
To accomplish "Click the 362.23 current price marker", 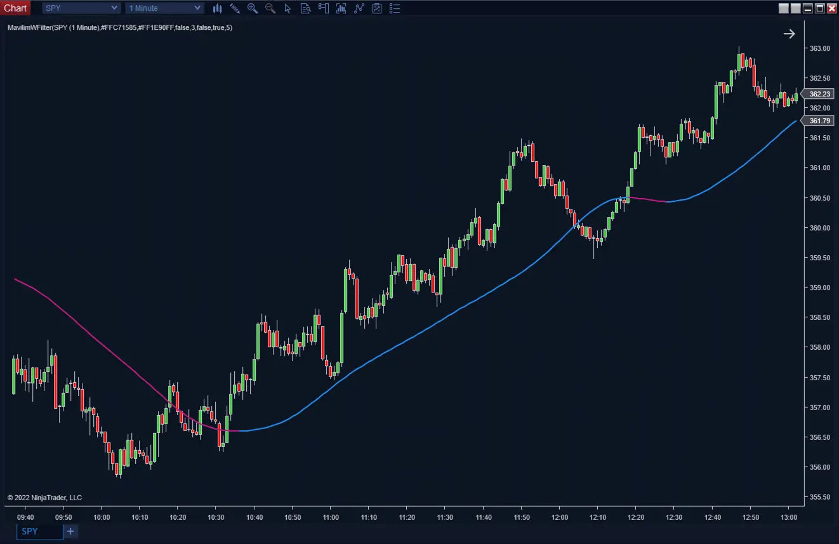I will pyautogui.click(x=820, y=94).
